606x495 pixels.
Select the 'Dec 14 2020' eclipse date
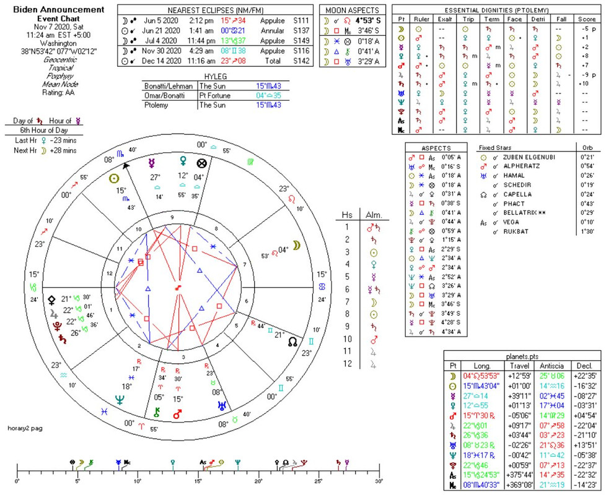pos(162,61)
